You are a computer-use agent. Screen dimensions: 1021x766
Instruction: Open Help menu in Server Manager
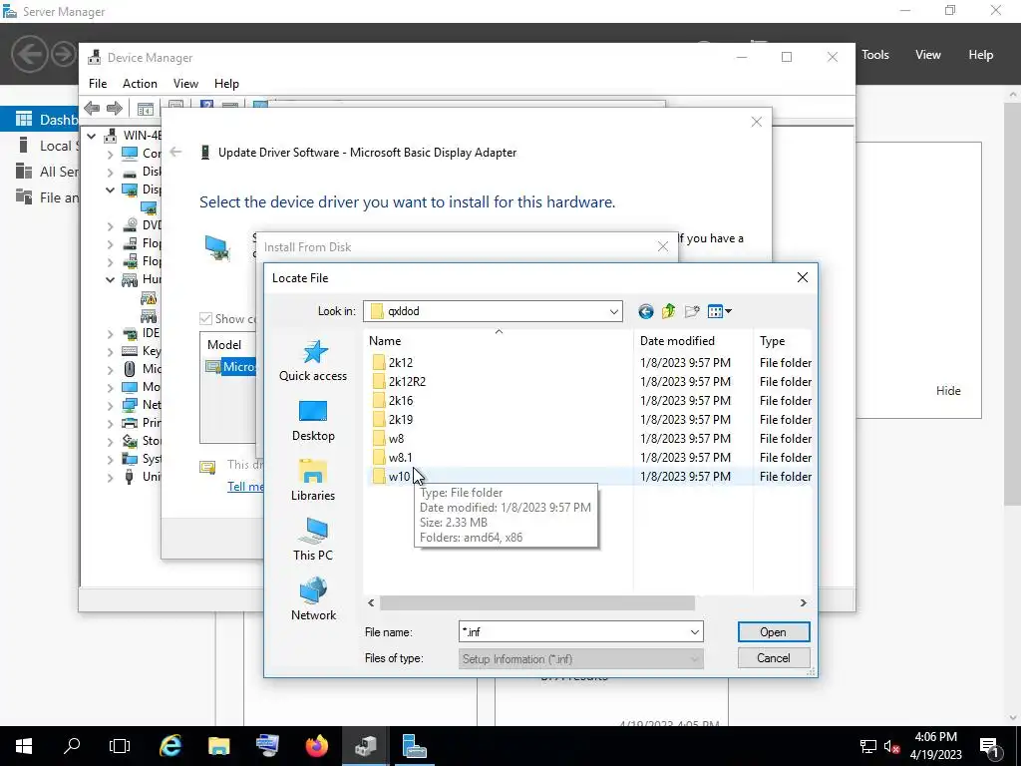981,55
